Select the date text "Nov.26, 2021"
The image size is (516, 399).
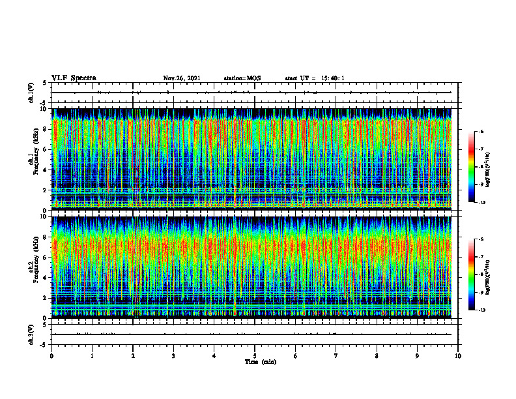tap(182, 78)
